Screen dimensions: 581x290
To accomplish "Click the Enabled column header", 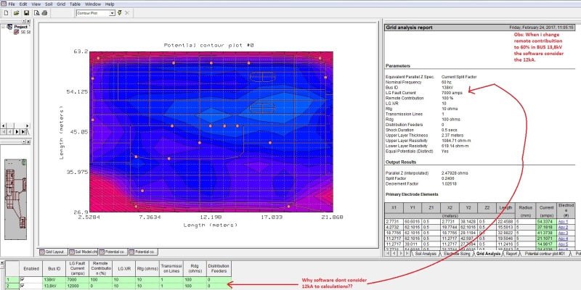I will pyautogui.click(x=31, y=268).
